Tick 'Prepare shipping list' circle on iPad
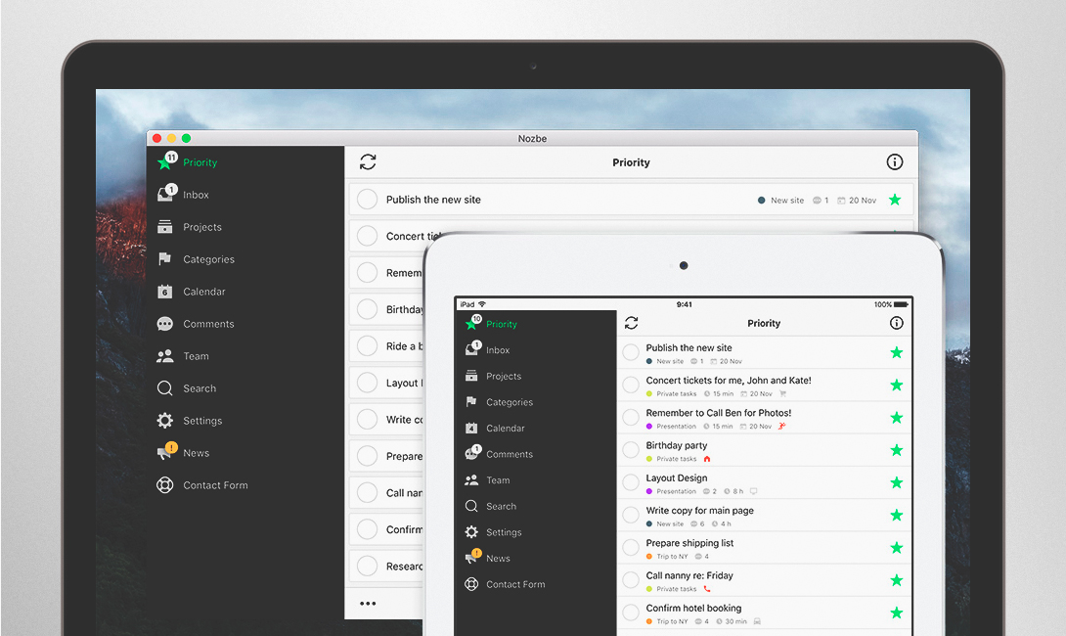Image resolution: width=1066 pixels, height=636 pixels. [631, 547]
